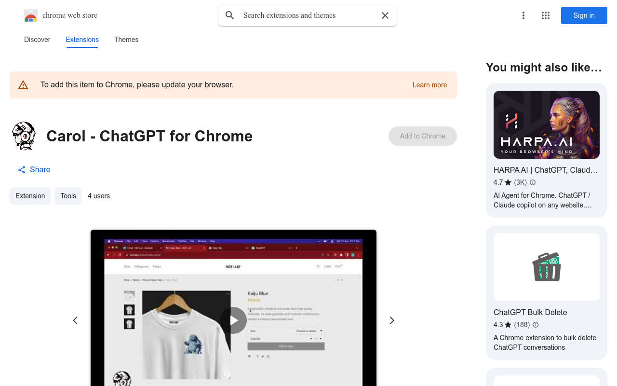Open the ChatGPT Bulk Delete thumbnail
This screenshot has width=617, height=386.
pos(547,267)
